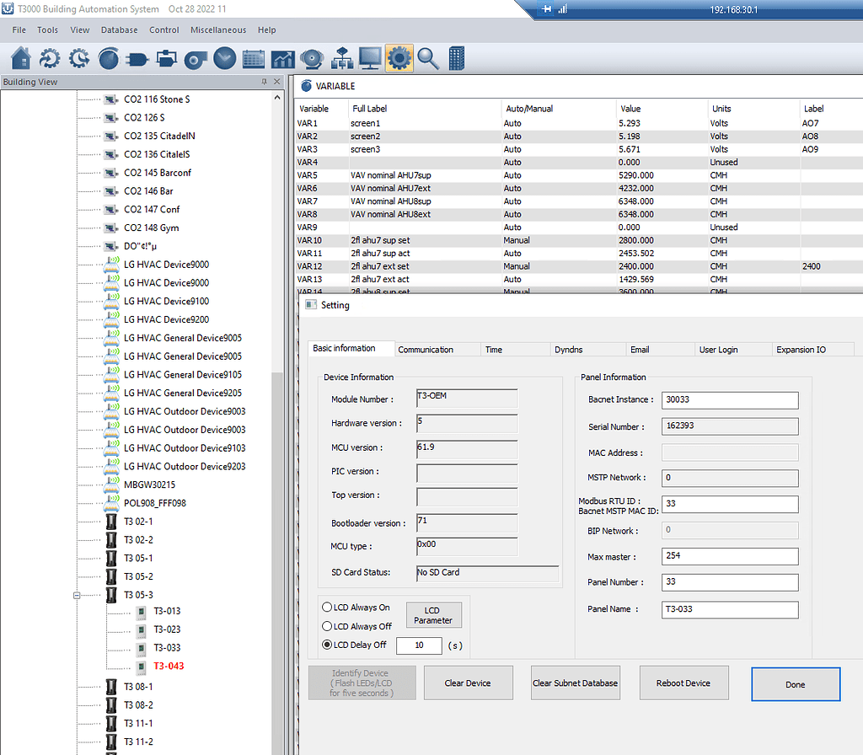The image size is (863, 755).
Task: Click the alarm bell icon on toolbar
Action: point(311,58)
